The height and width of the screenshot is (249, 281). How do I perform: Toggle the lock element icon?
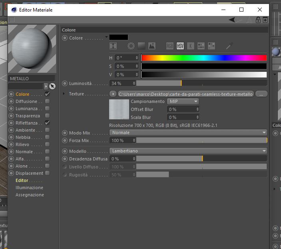258,20
